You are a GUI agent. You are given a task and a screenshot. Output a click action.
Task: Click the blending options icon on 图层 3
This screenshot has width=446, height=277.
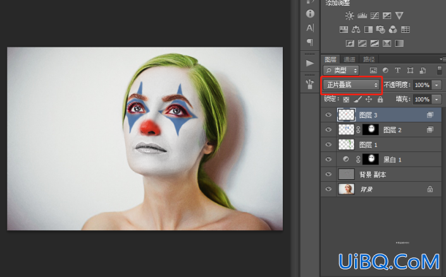coord(430,115)
